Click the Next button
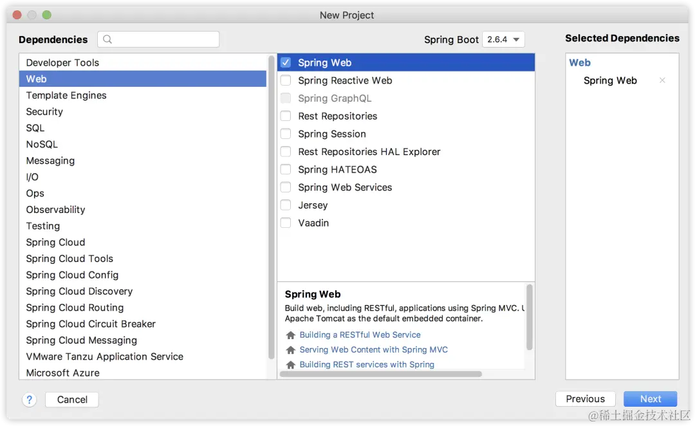The height and width of the screenshot is (426, 695). [x=650, y=399]
